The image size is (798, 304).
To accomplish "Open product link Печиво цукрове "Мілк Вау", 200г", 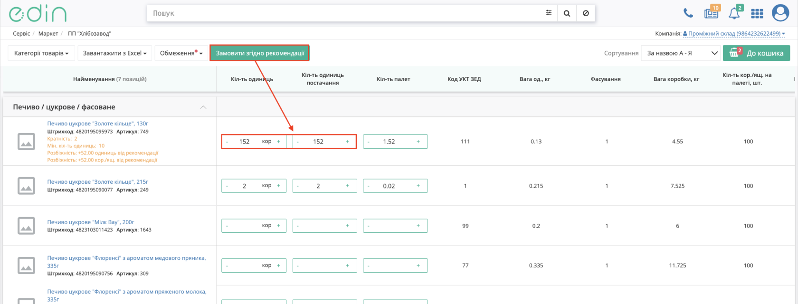I will (91, 222).
